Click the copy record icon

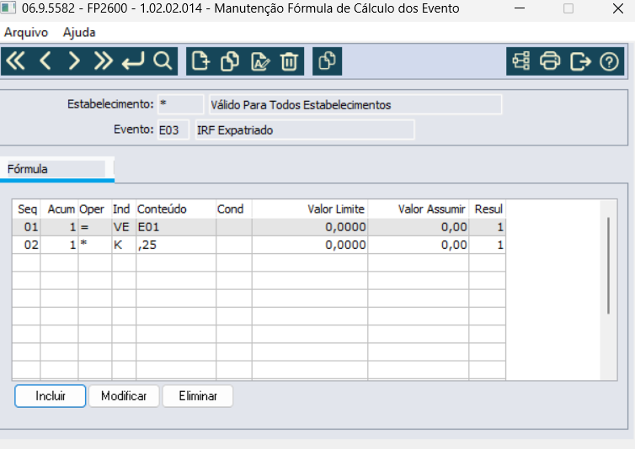tap(230, 61)
